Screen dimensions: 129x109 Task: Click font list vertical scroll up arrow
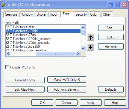click(83, 27)
